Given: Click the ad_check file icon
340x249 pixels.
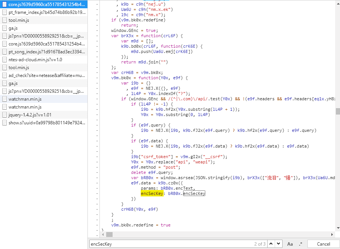Looking at the screenshot, I should [5, 75].
